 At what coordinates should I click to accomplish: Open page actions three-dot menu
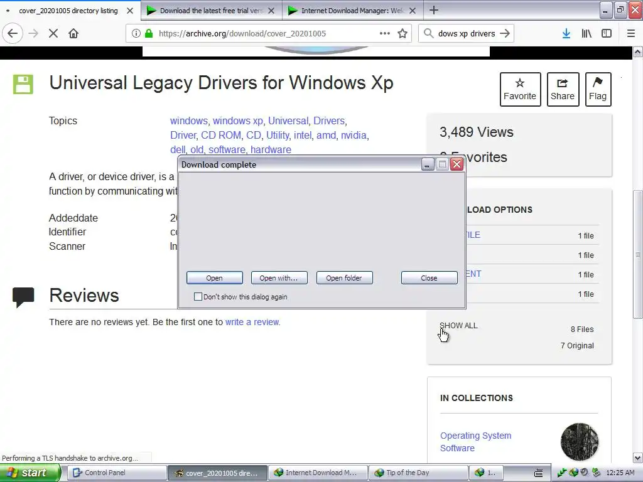click(385, 34)
